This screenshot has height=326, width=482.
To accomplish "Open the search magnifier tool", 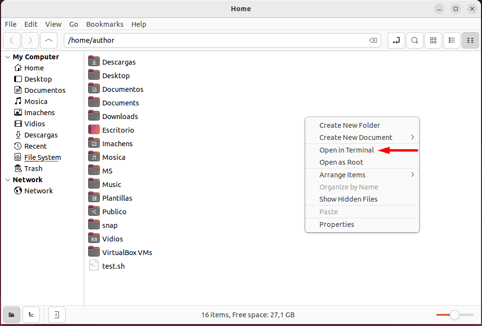I will pyautogui.click(x=415, y=40).
